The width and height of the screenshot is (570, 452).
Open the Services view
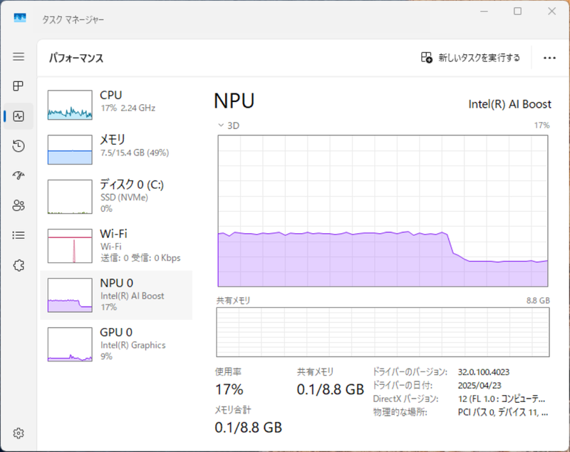coord(19,265)
